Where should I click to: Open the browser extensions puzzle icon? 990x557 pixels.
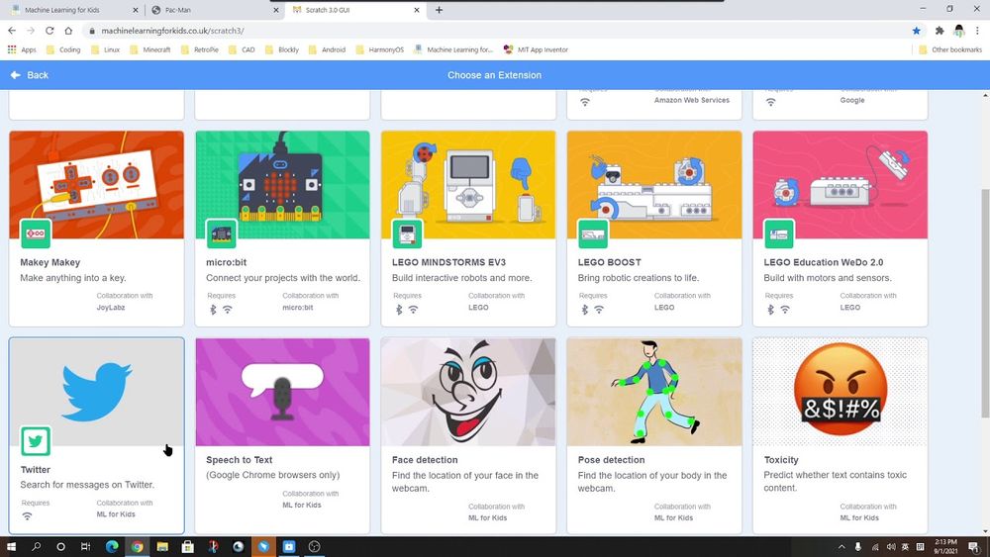940,31
